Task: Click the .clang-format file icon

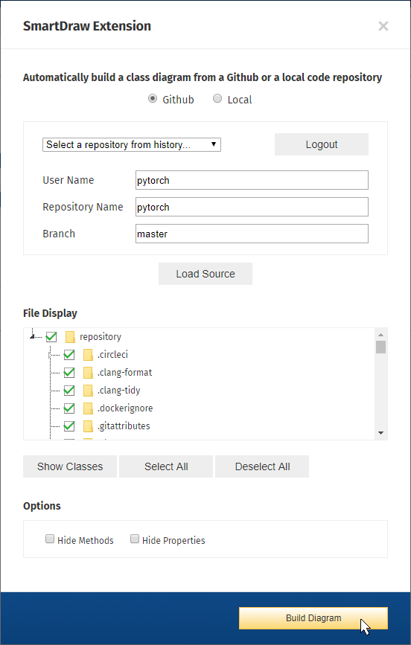Action: (88, 373)
